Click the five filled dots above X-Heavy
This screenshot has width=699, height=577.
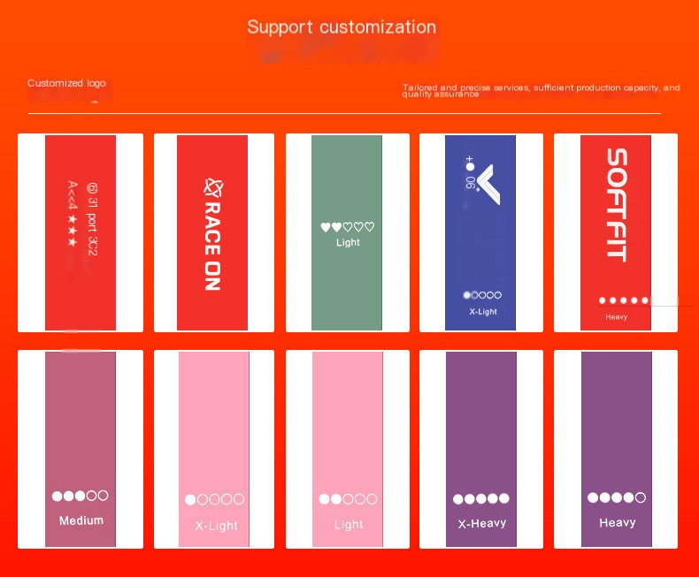[481, 498]
